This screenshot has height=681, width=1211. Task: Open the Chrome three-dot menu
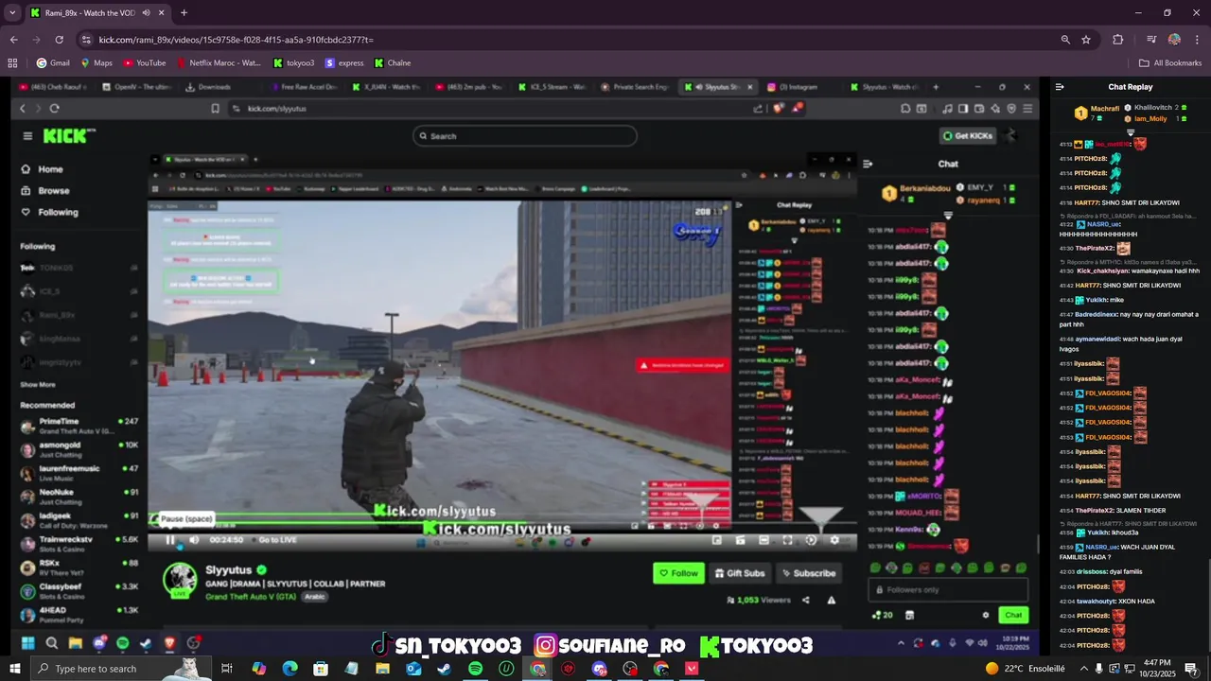click(1196, 40)
